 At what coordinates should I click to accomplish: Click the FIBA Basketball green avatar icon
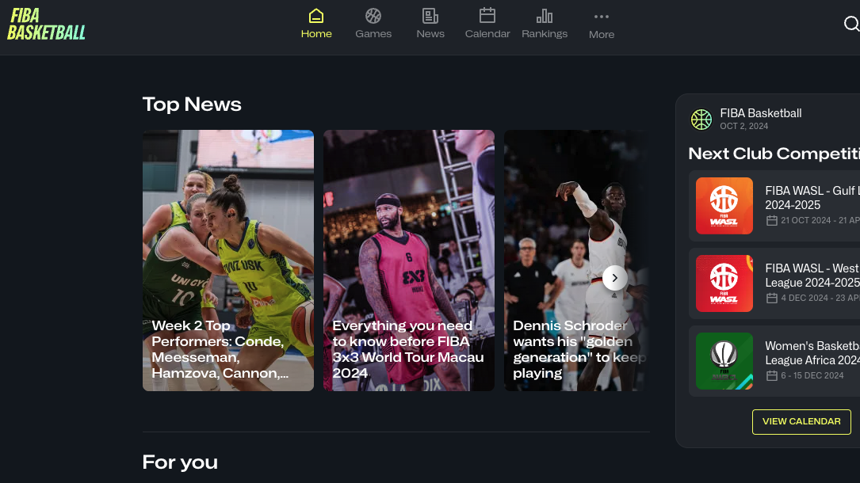[701, 119]
